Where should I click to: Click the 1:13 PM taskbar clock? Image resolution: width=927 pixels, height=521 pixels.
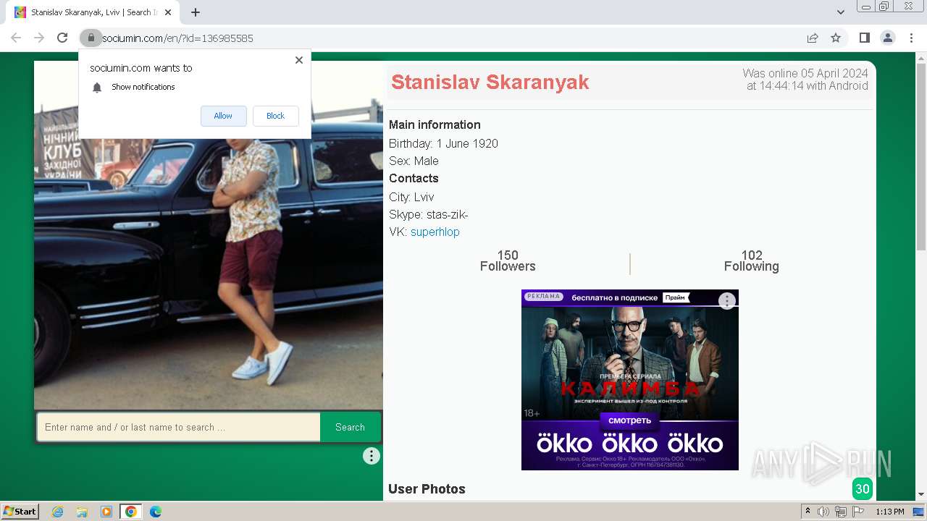tap(890, 512)
